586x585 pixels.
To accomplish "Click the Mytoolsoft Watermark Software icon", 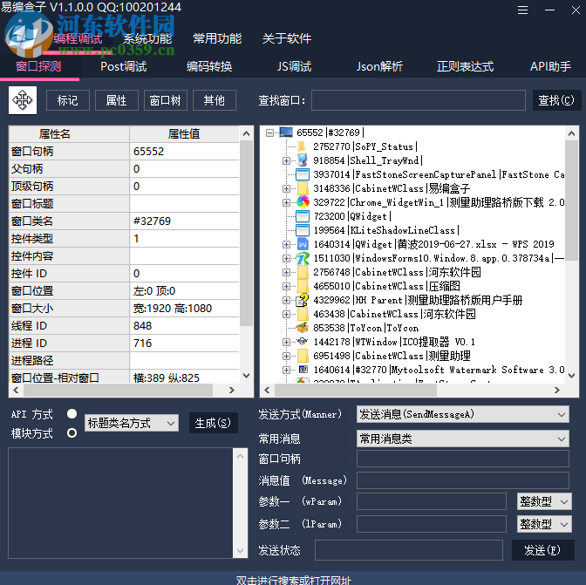I will click(303, 370).
